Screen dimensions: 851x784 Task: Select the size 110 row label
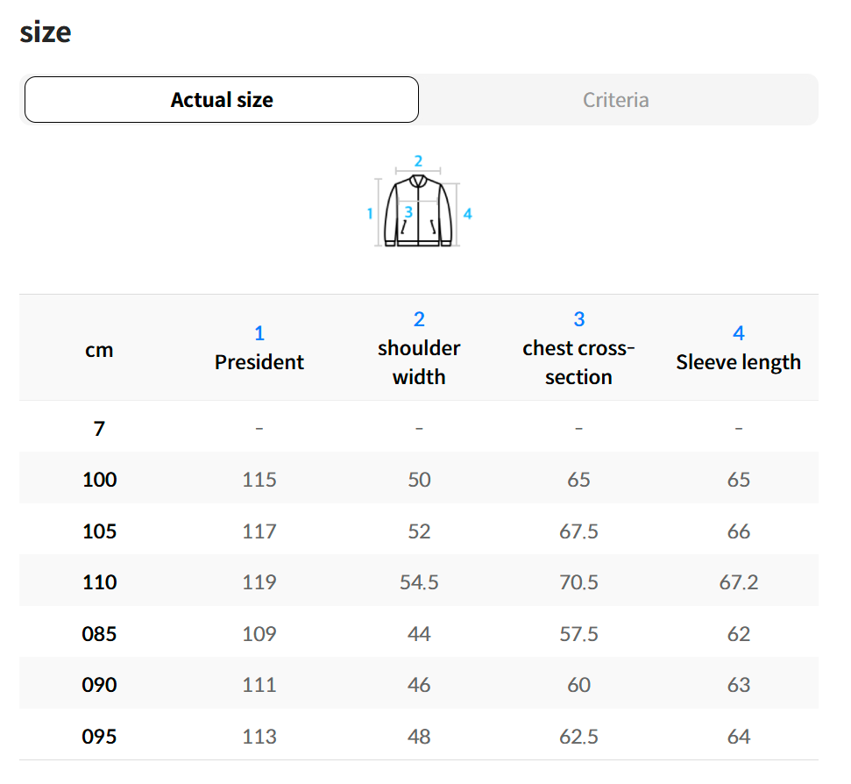tap(99, 582)
